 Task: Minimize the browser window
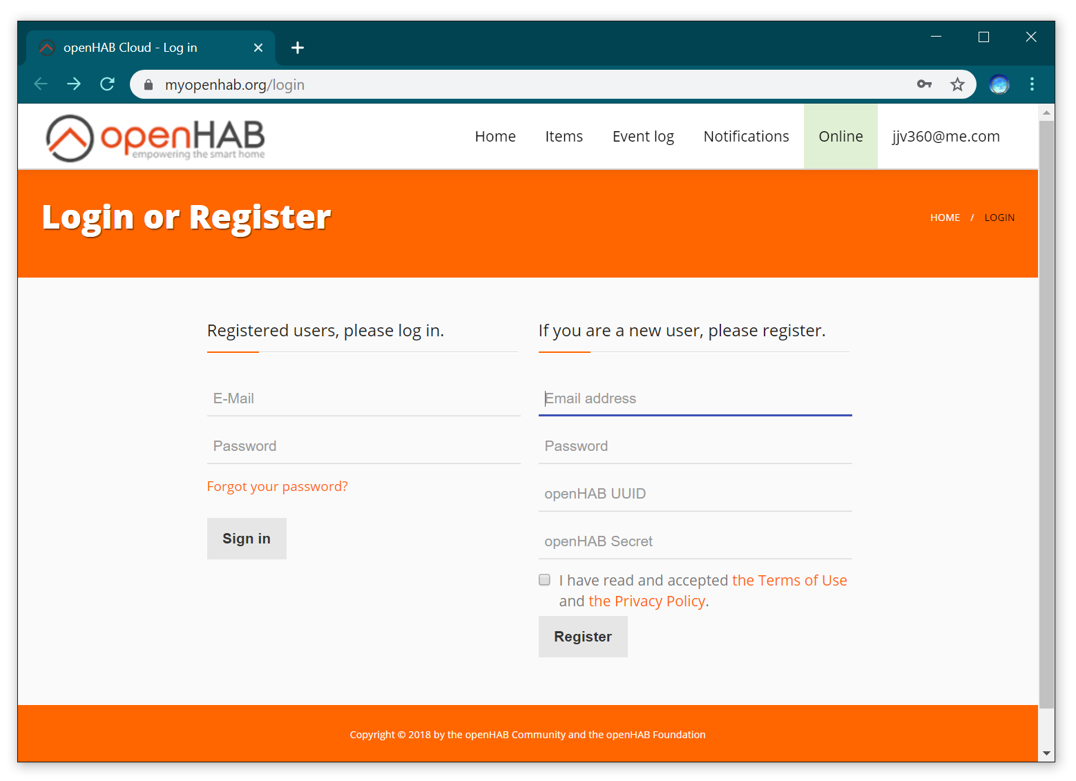tap(936, 37)
